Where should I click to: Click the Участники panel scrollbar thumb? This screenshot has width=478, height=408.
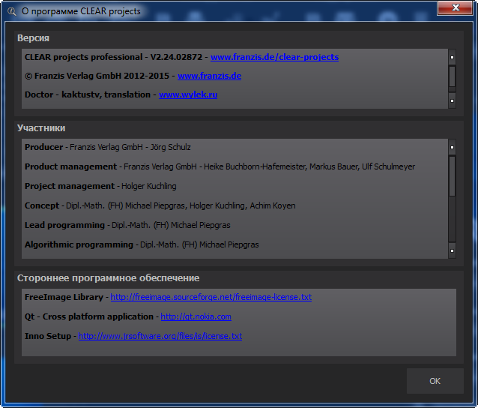[452, 176]
